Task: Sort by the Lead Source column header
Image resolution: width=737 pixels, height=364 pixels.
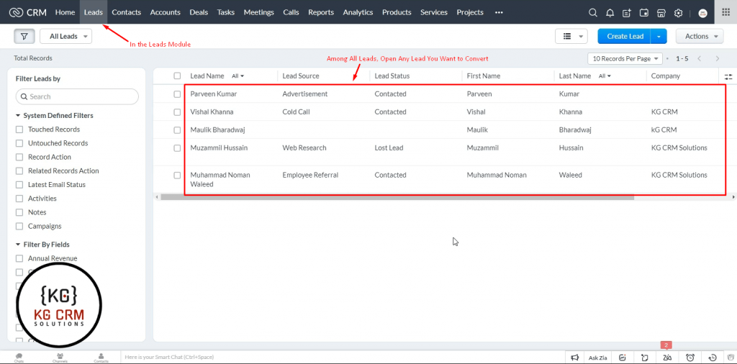Action: [x=301, y=76]
